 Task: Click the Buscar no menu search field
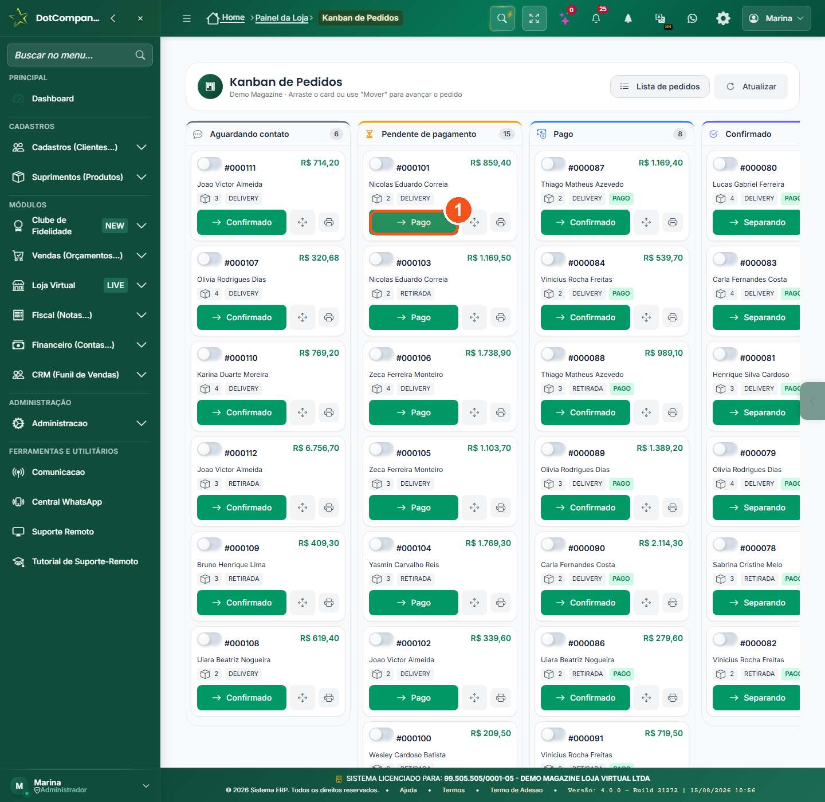click(80, 55)
